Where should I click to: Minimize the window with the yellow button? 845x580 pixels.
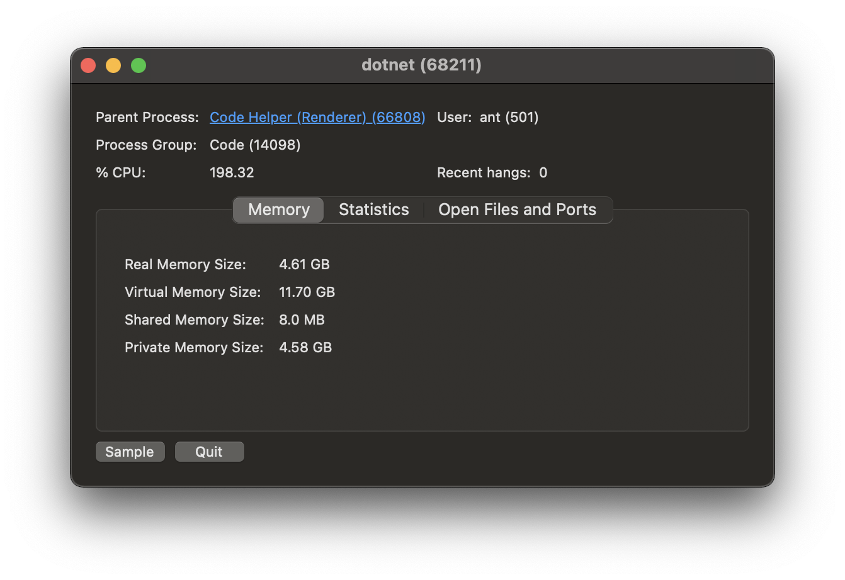[x=113, y=65]
